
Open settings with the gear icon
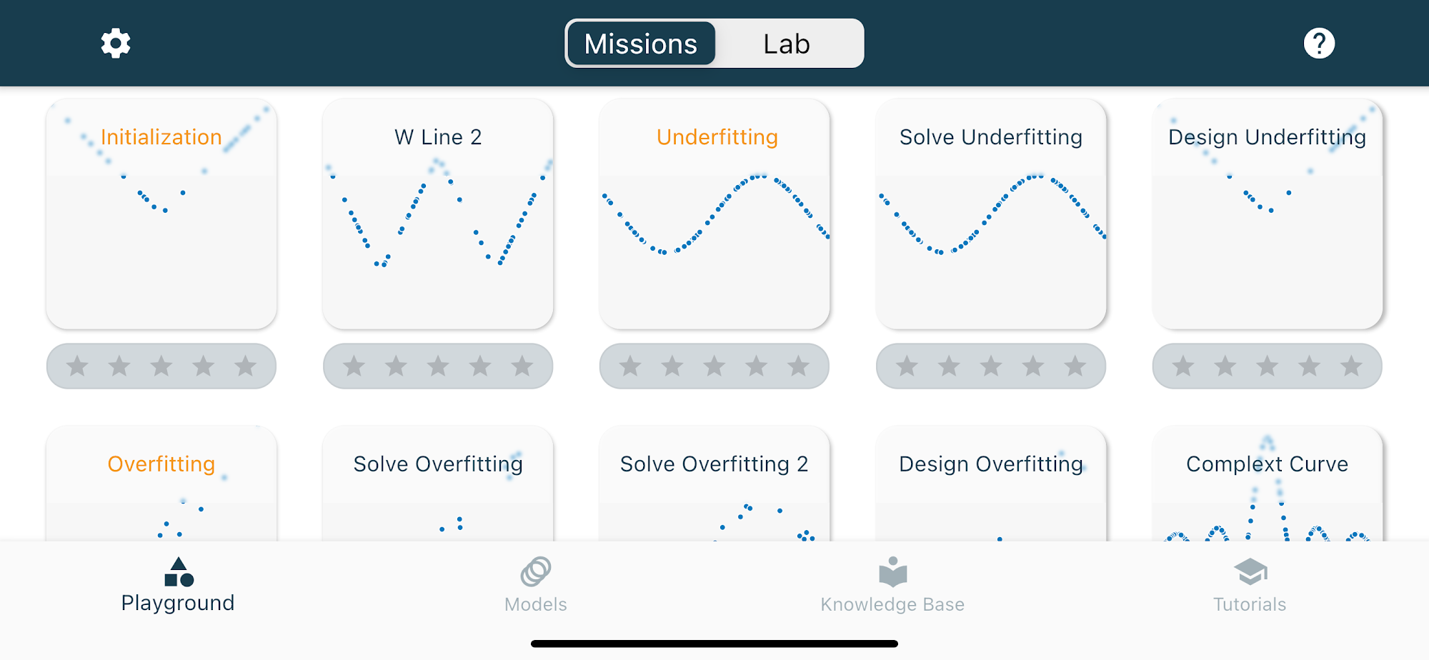[x=115, y=44]
